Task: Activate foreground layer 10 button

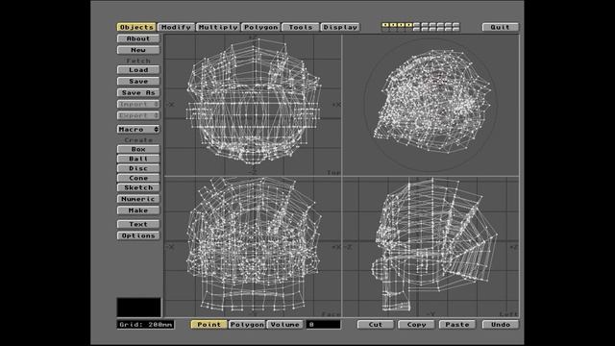Action: point(455,25)
